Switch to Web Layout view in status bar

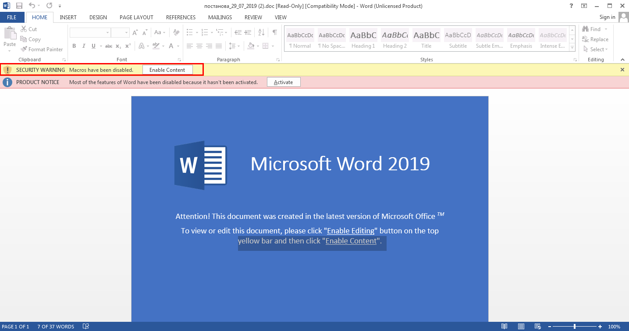(x=537, y=327)
